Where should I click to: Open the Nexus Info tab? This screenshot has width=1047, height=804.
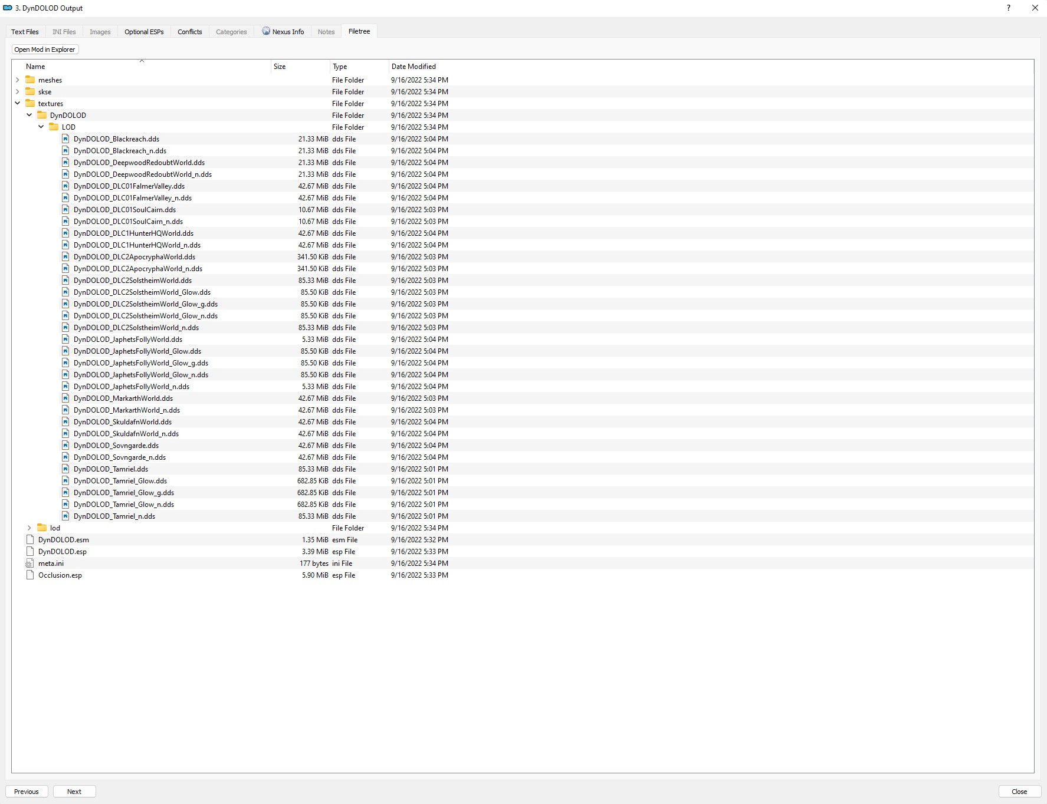click(x=283, y=32)
